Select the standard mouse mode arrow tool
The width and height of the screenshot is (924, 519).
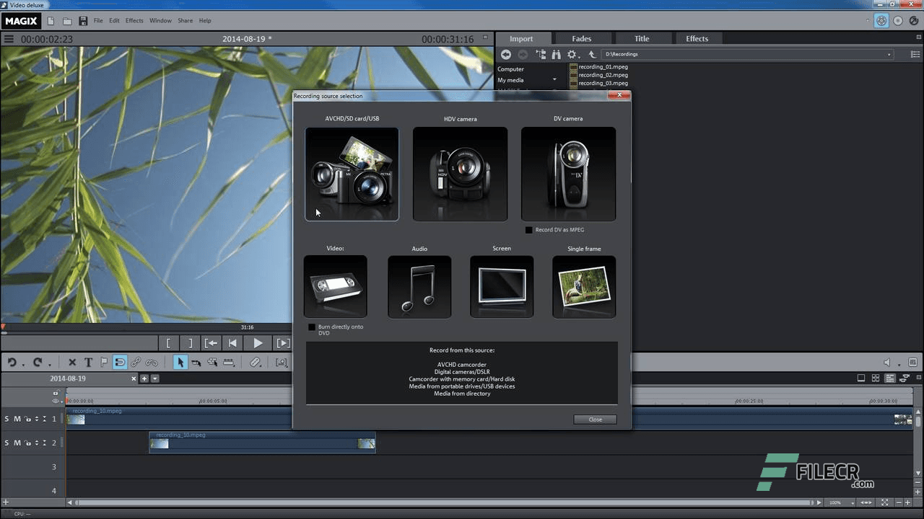click(x=180, y=362)
